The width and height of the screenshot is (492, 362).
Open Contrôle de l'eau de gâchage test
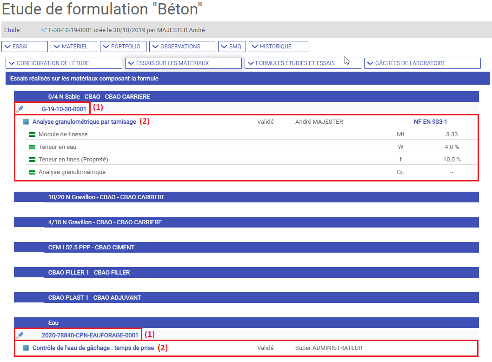[x=93, y=348]
